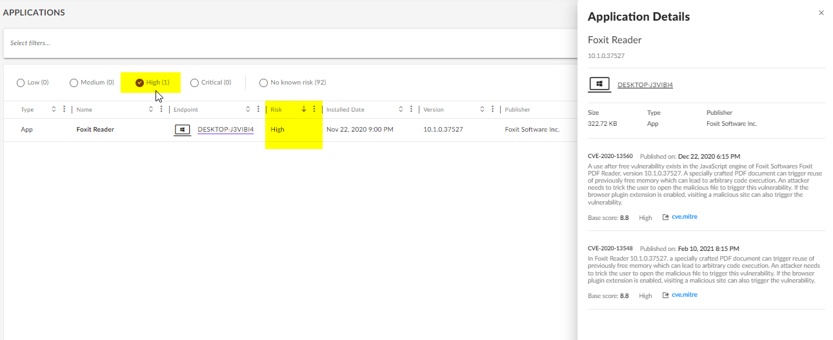Click the Windows endpoint icon in table row
The height and width of the screenshot is (340, 833).
(183, 130)
